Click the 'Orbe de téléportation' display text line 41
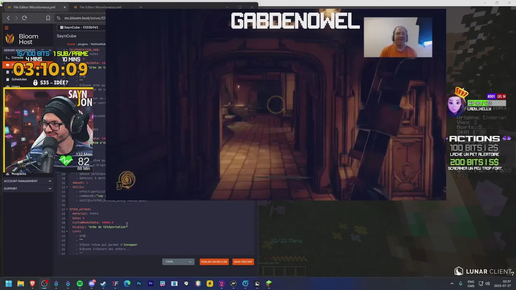516x290 pixels. (108, 227)
